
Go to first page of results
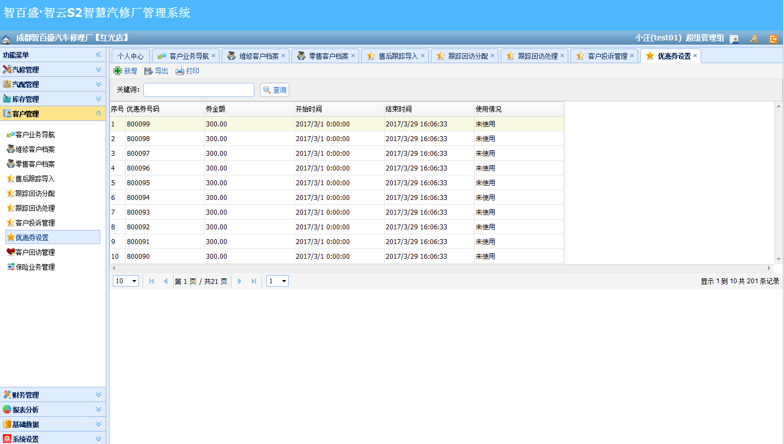pyautogui.click(x=151, y=281)
